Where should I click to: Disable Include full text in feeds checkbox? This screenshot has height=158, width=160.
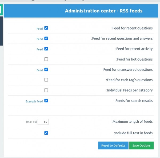[46, 133]
